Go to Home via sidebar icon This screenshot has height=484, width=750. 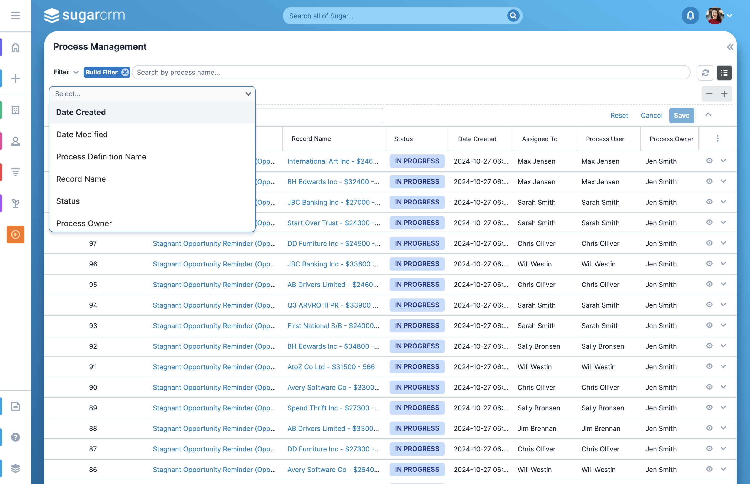pyautogui.click(x=15, y=47)
